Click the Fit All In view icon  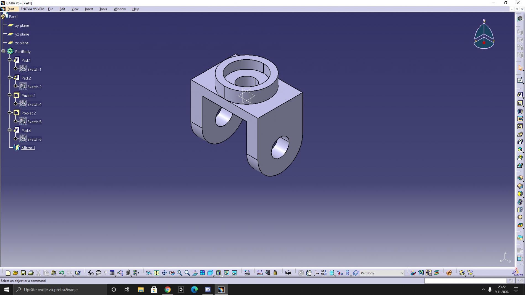point(156,273)
